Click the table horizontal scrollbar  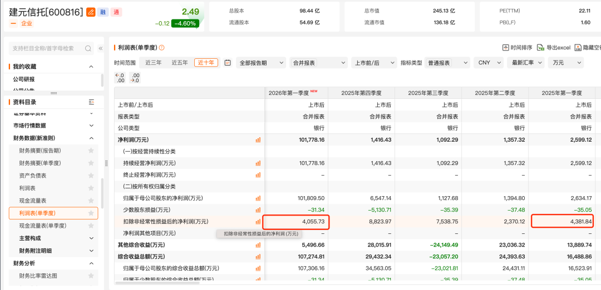157,282
